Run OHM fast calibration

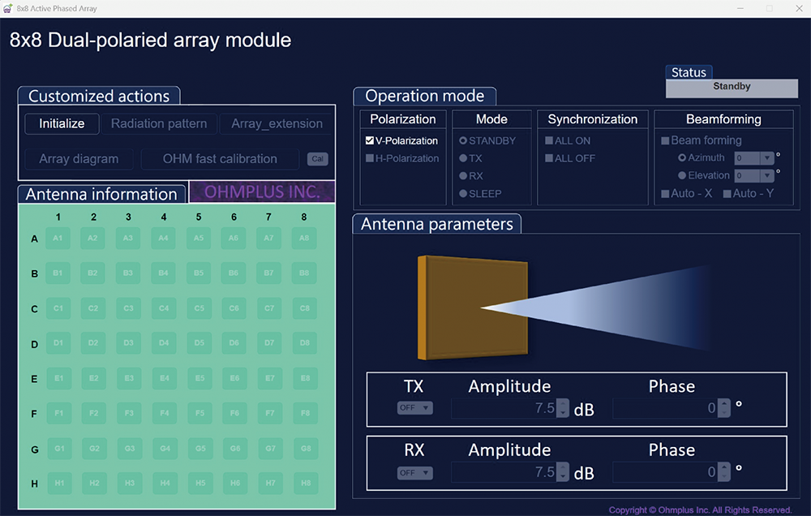[x=220, y=159]
